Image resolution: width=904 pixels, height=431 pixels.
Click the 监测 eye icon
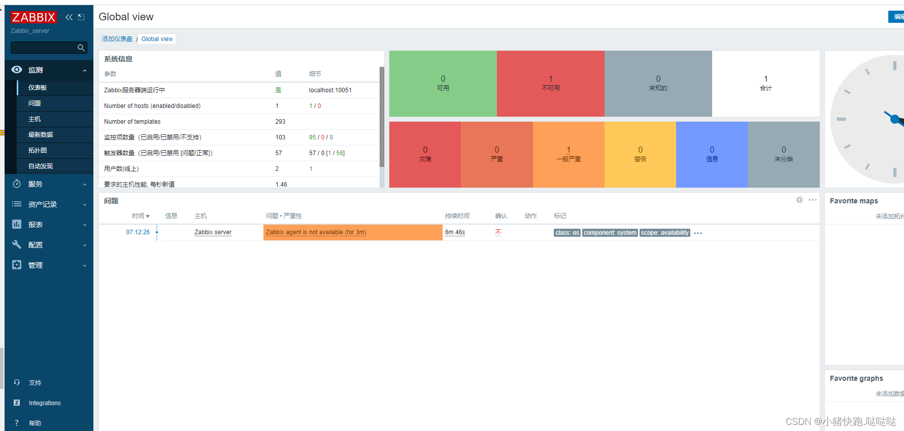point(17,69)
